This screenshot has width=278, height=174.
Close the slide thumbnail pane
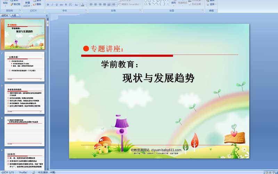pyautogui.click(x=47, y=16)
